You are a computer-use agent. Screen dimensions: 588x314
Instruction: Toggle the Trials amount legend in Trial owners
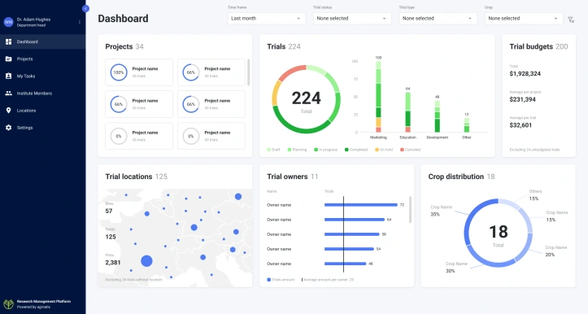click(281, 280)
